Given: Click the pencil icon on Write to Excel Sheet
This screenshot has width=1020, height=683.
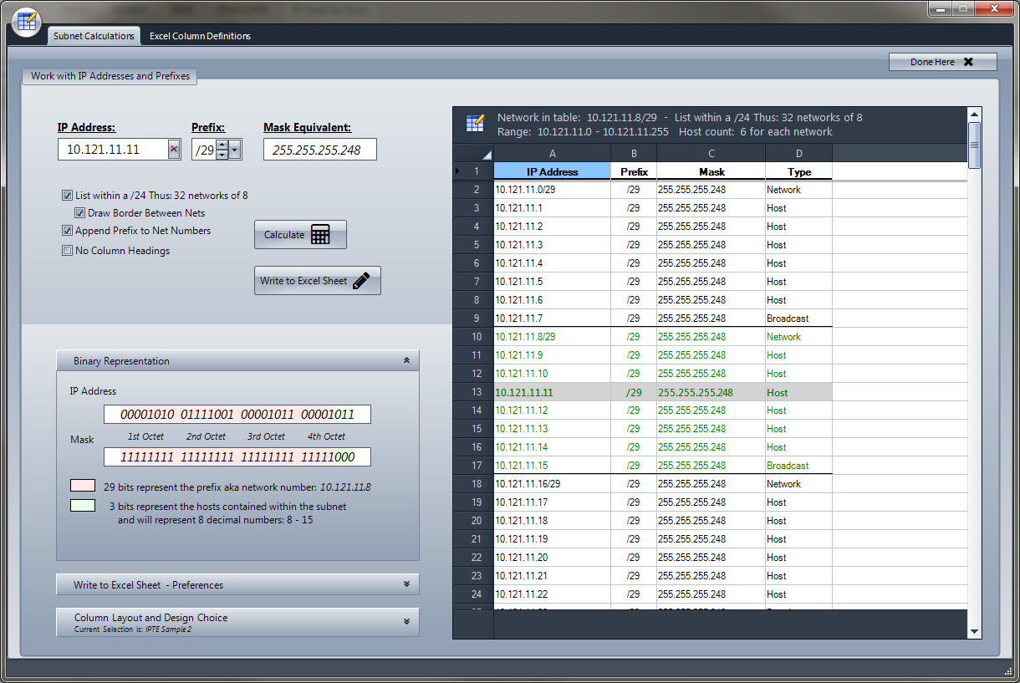Looking at the screenshot, I should [x=360, y=281].
